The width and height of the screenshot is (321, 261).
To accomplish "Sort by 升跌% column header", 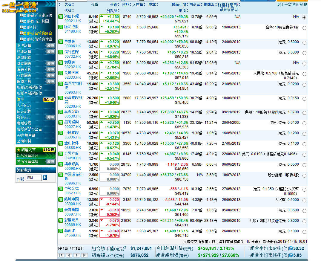I will click(x=113, y=10).
